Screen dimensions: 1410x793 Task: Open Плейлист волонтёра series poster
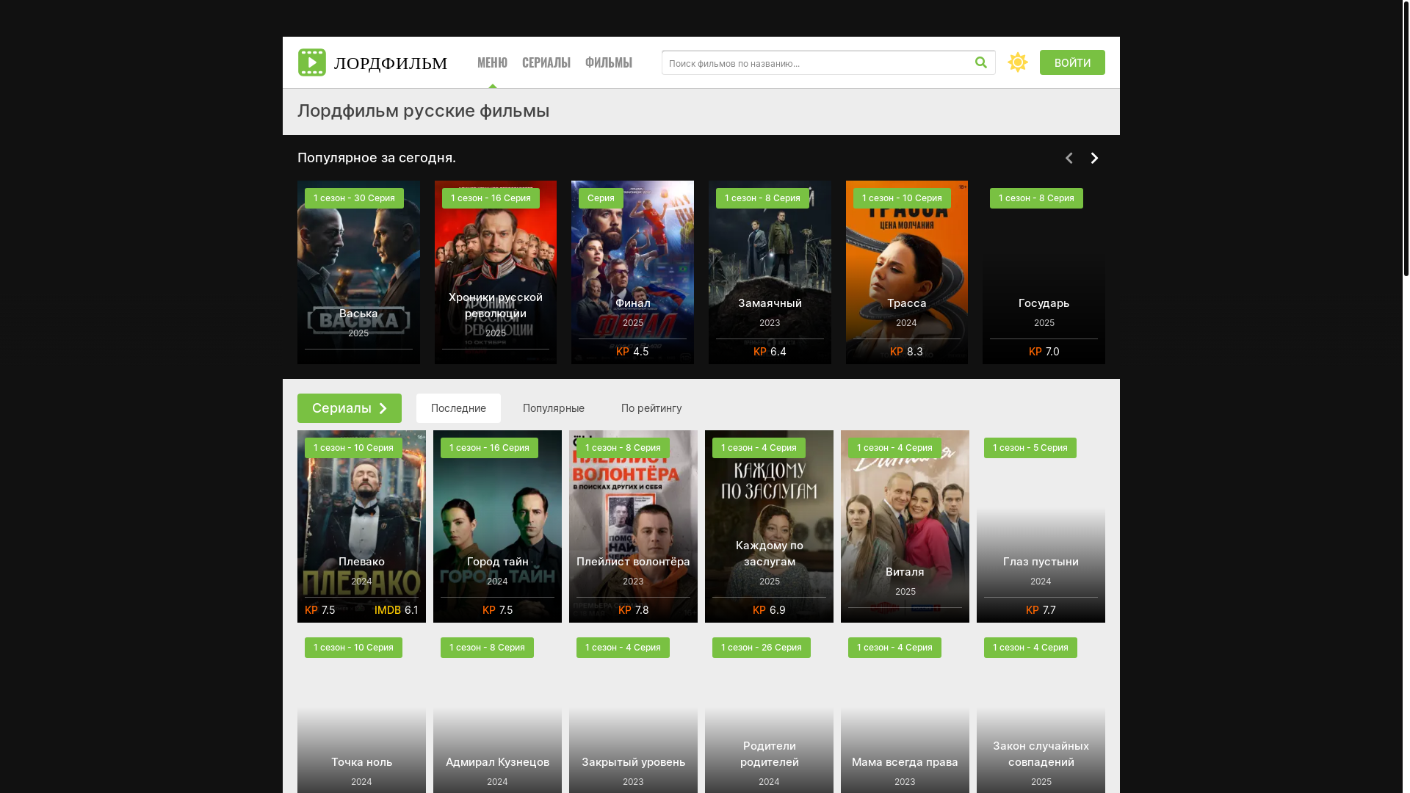tap(633, 526)
